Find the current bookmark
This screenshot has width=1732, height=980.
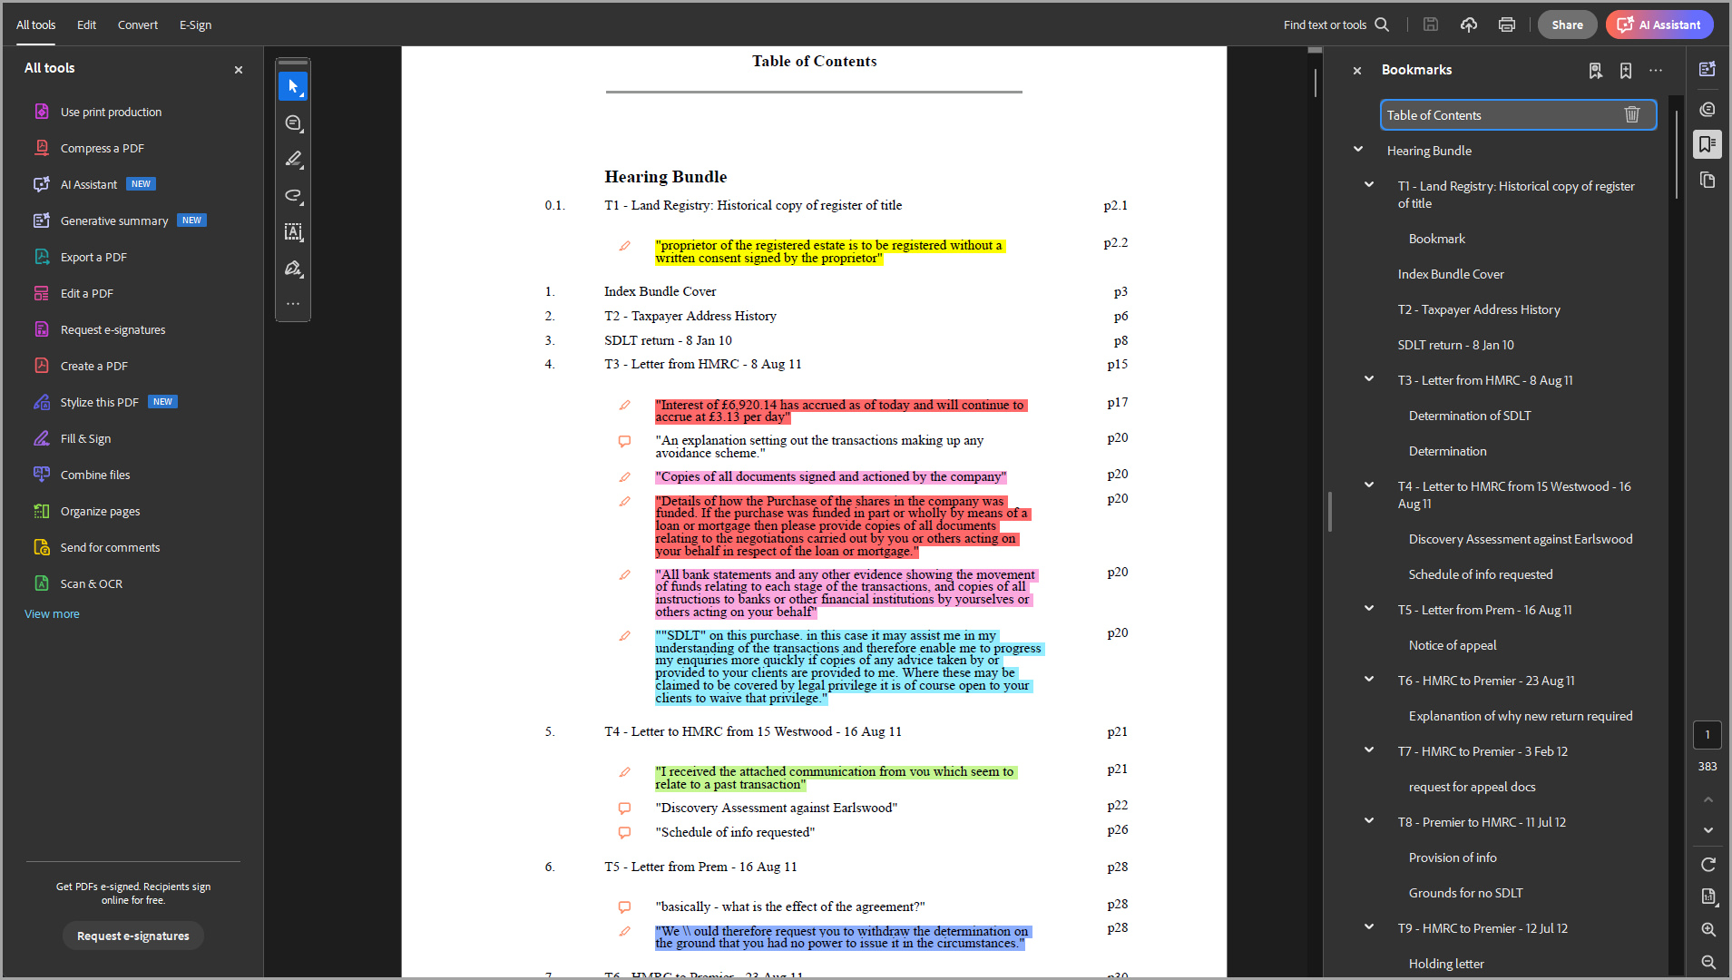click(1596, 70)
